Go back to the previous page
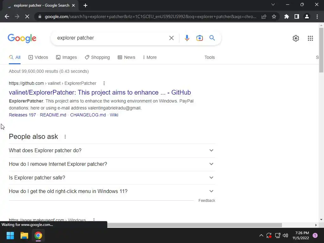324x243 pixels. 7,16
